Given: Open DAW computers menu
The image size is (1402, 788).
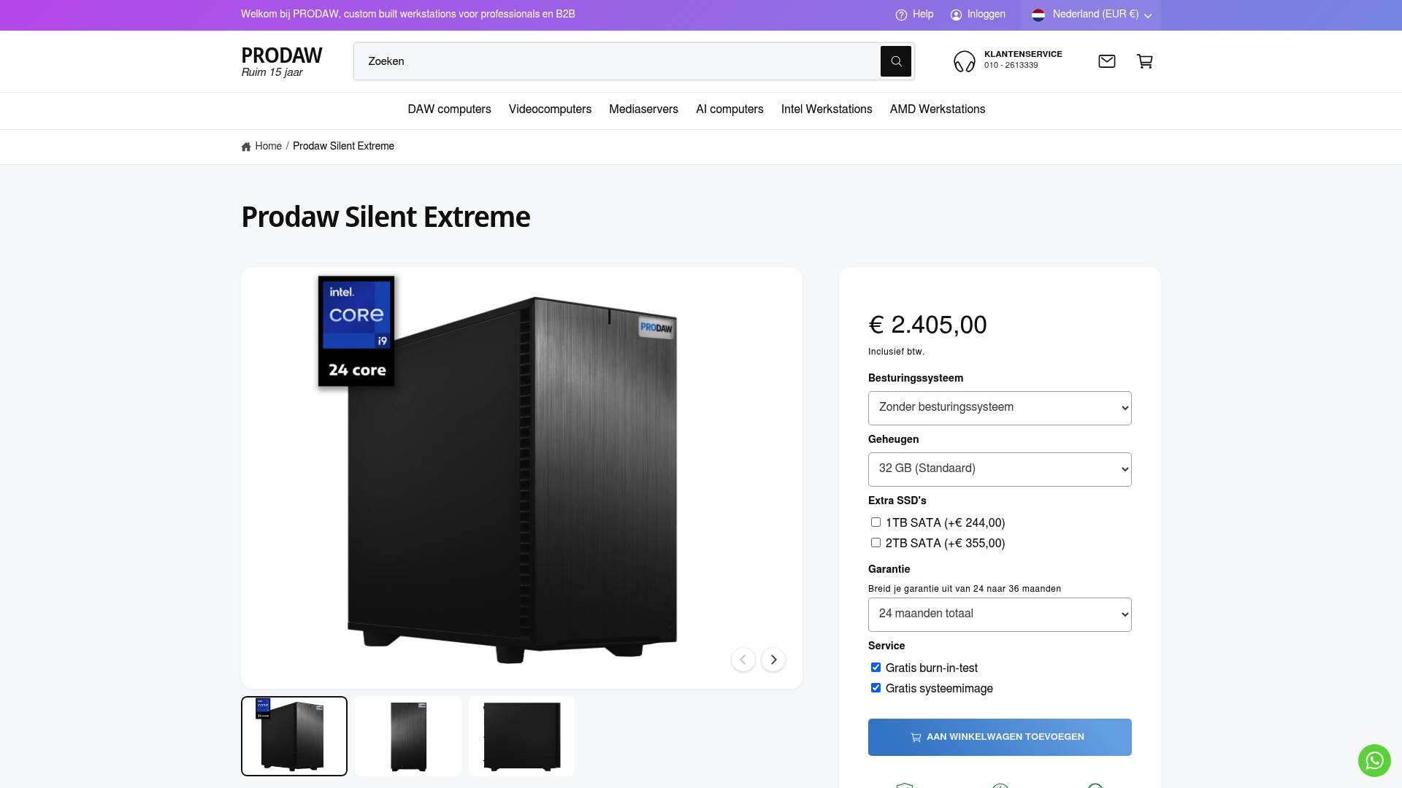Looking at the screenshot, I should pyautogui.click(x=449, y=109).
